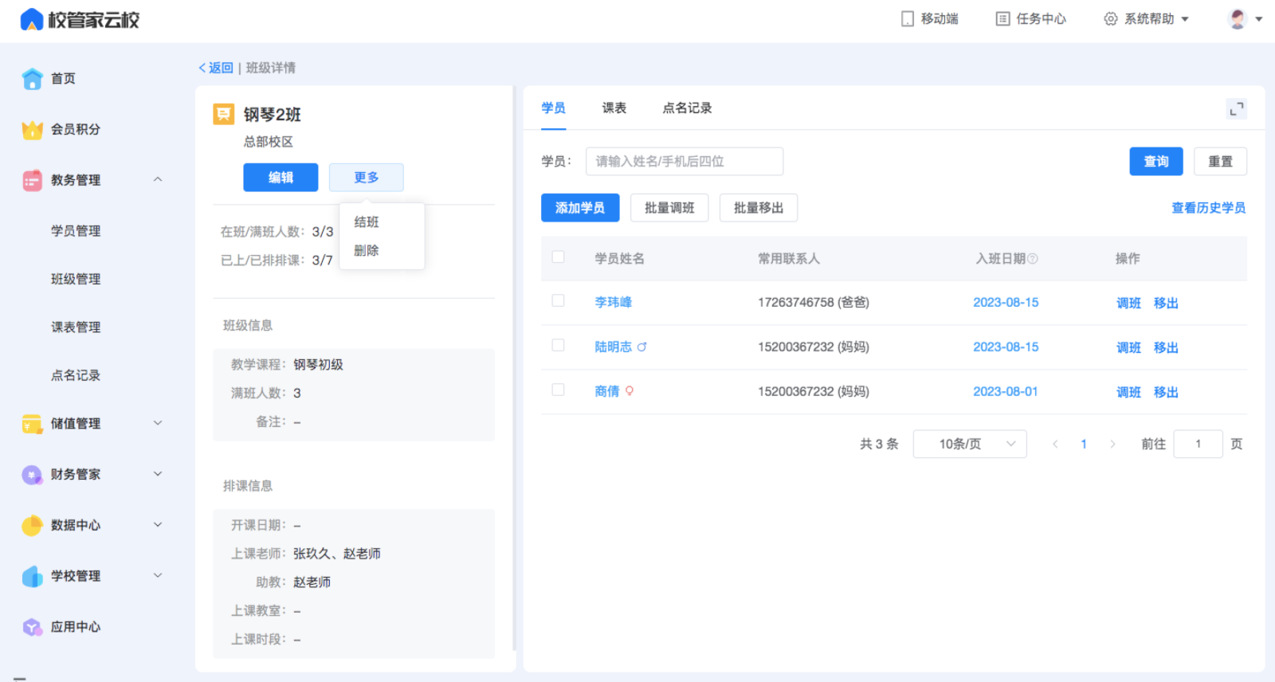
Task: Expand the 财务管家 menu chevron
Action: coord(158,473)
